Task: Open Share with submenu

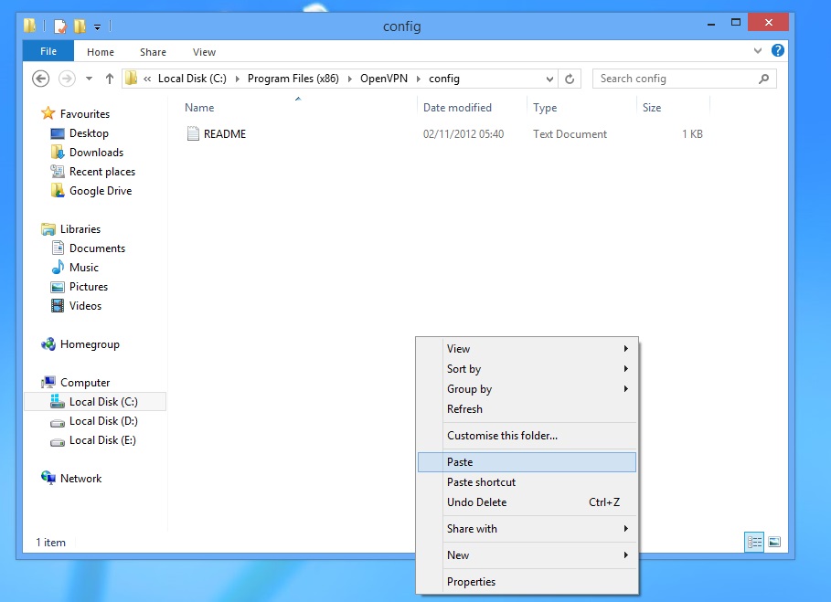Action: pos(527,529)
